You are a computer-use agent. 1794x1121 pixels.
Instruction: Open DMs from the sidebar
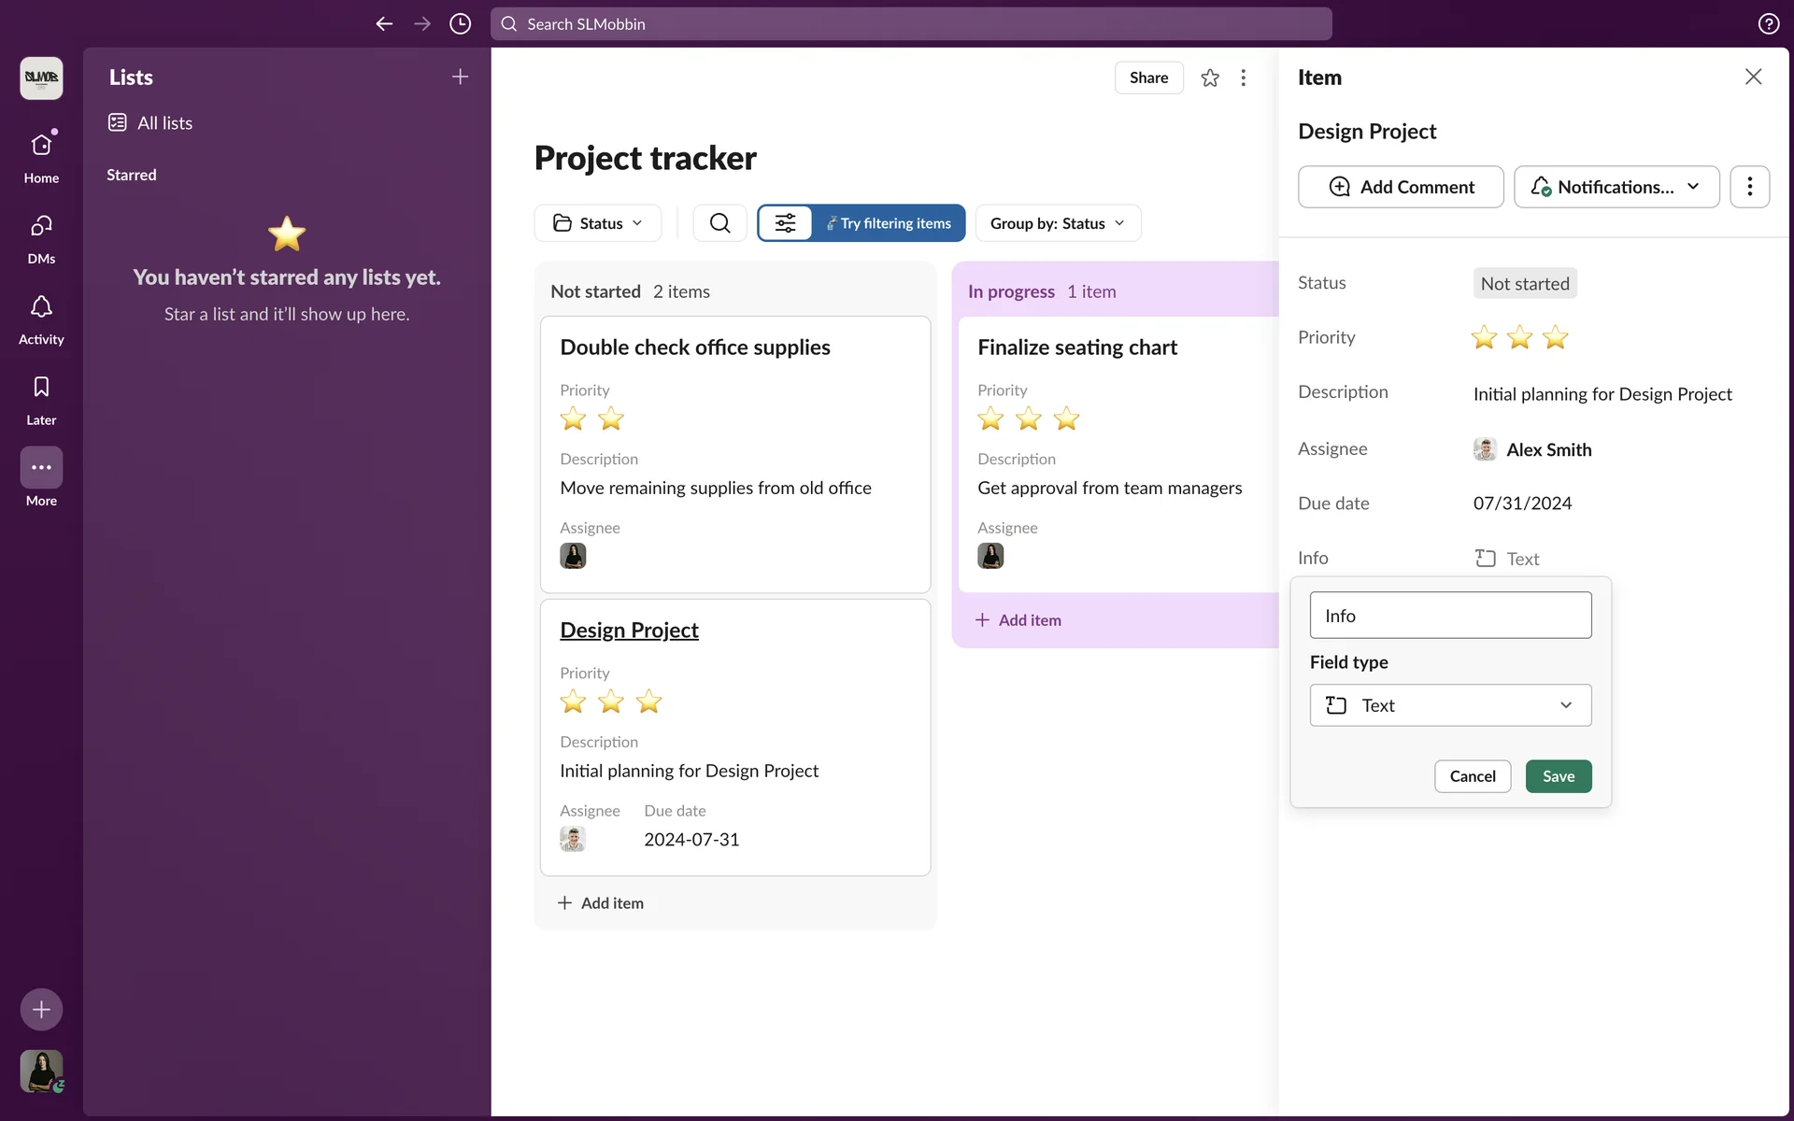pyautogui.click(x=41, y=227)
